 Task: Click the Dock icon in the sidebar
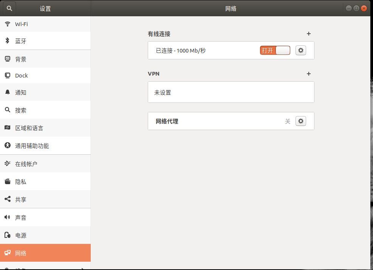pyautogui.click(x=8, y=76)
